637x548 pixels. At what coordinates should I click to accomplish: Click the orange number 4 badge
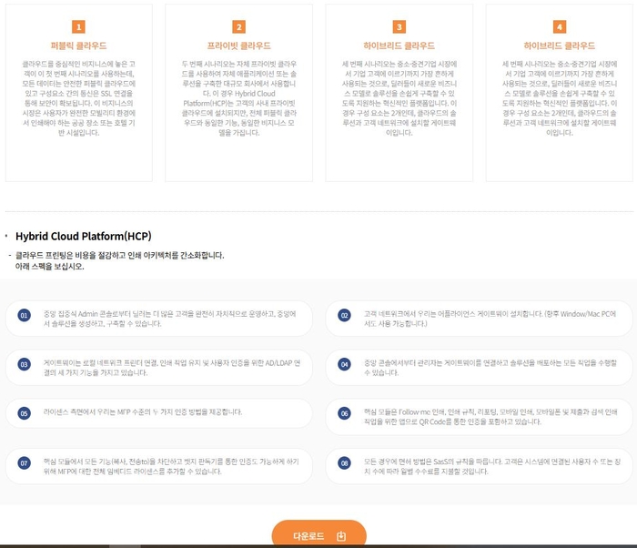pos(560,26)
